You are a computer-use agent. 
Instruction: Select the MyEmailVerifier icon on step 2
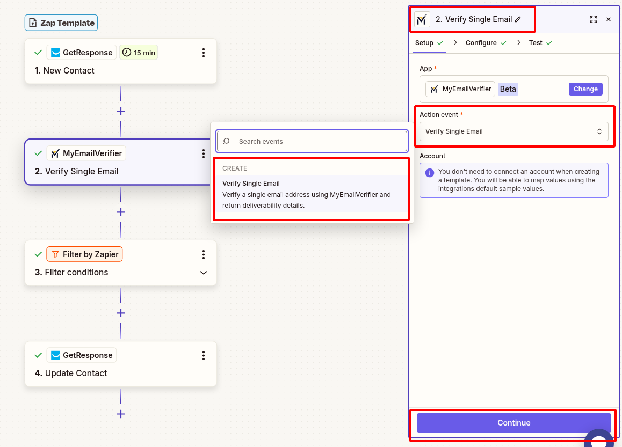tap(56, 153)
